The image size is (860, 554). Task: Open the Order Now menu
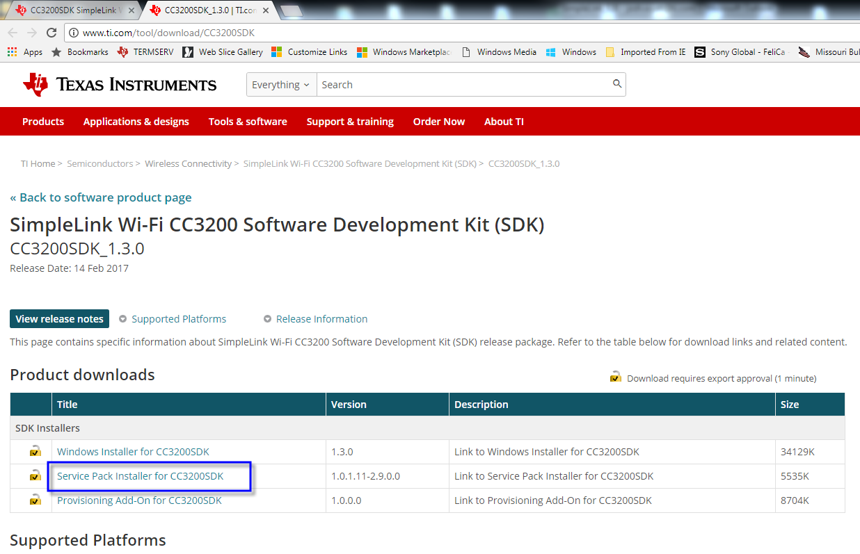(439, 122)
